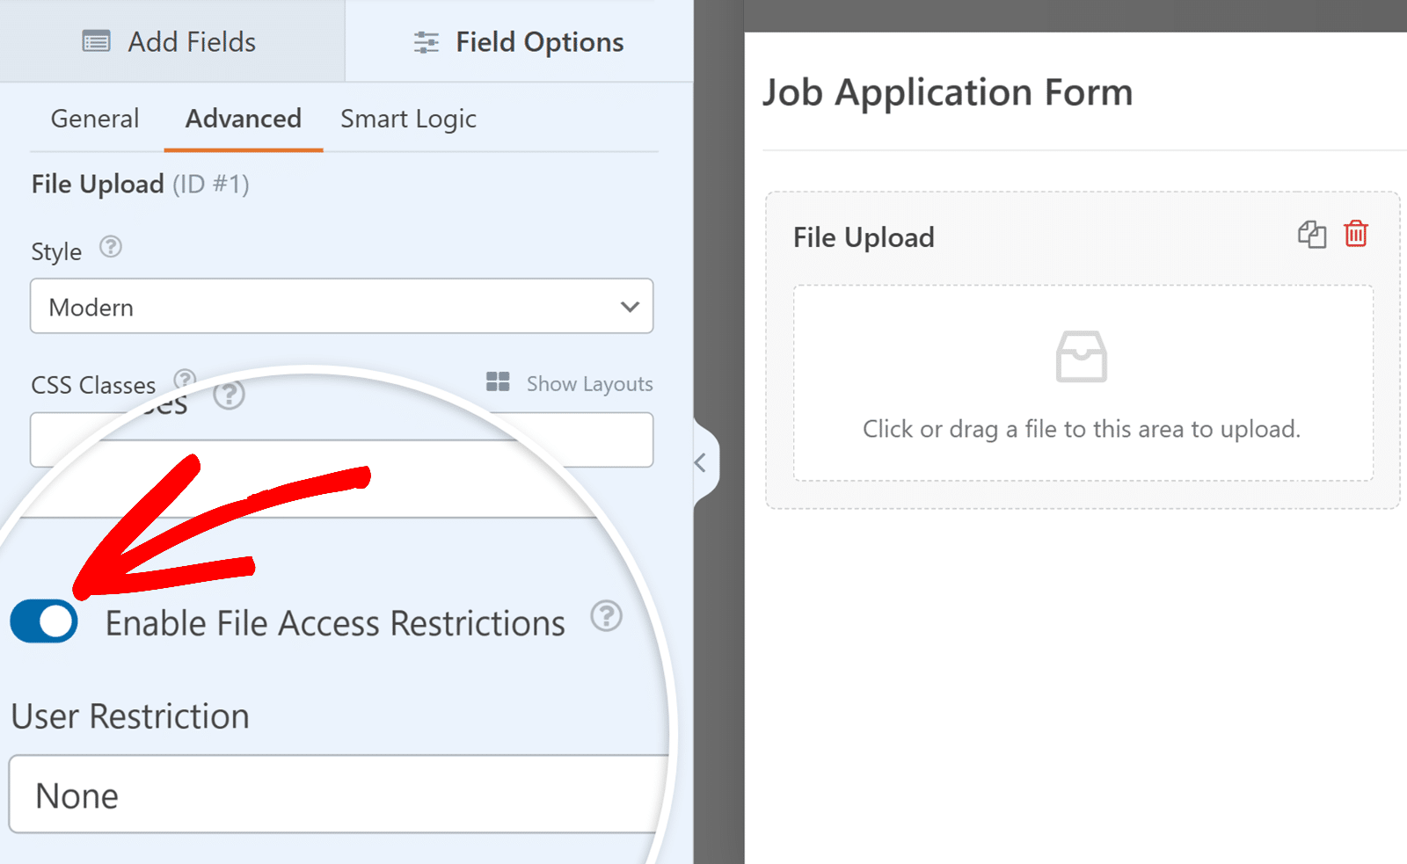Open Enable File Access Restrictions help icon
The image size is (1407, 864).
coord(606,618)
